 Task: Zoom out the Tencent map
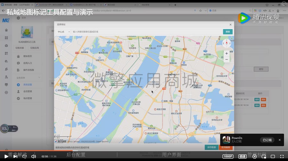pos(227,59)
